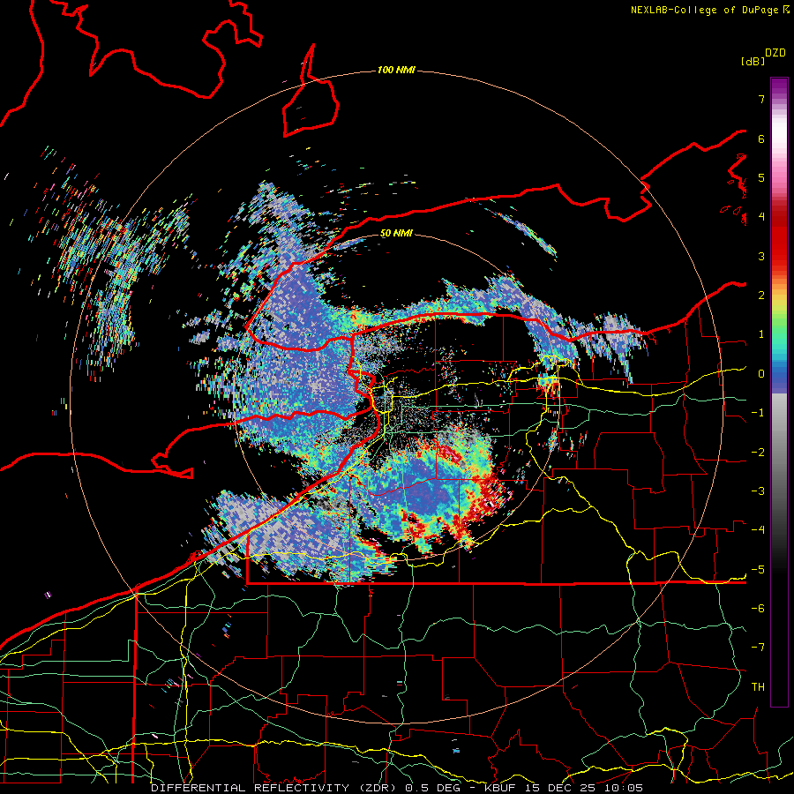Screen dimensions: 794x794
Task: Click the color scale value 6
Action: [x=761, y=139]
